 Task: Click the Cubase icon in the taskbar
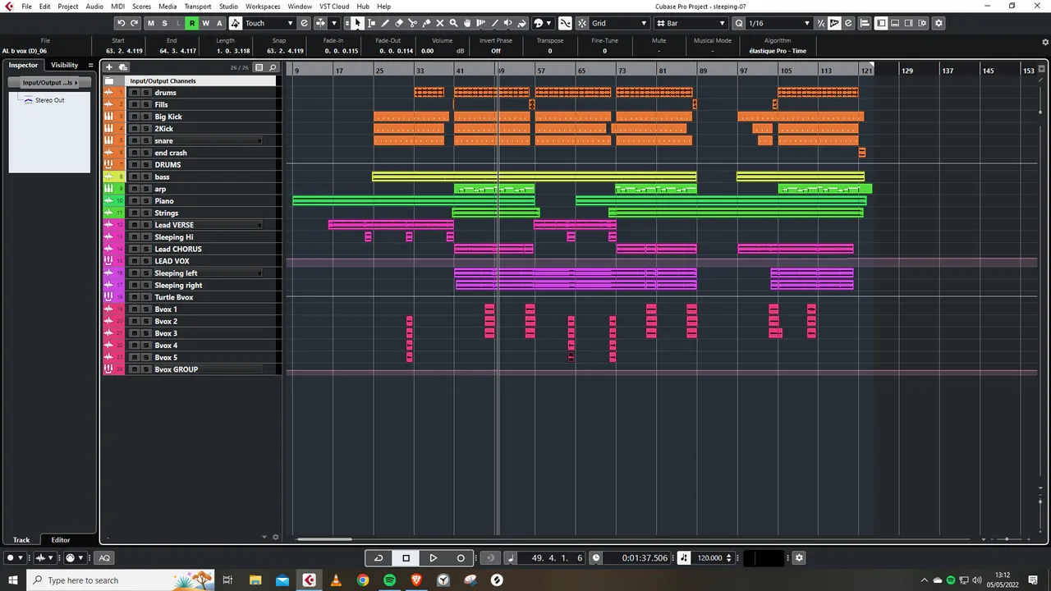click(309, 580)
